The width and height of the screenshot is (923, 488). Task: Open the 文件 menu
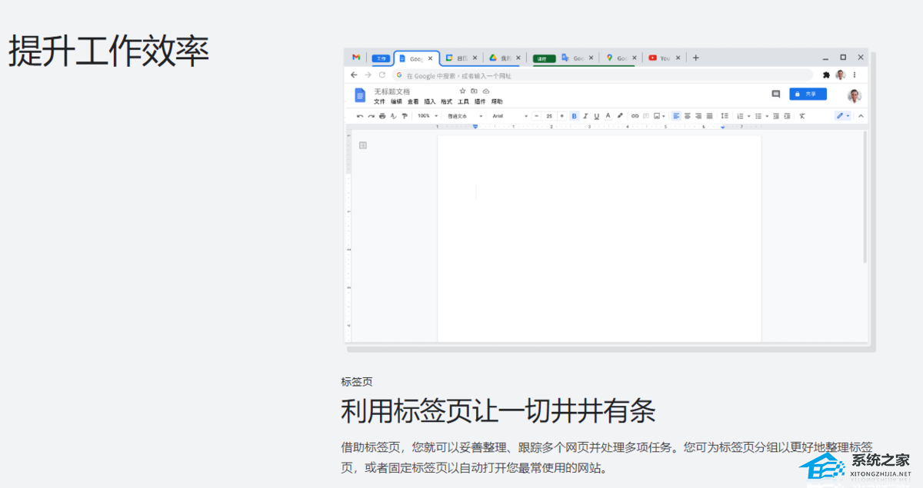(x=379, y=101)
